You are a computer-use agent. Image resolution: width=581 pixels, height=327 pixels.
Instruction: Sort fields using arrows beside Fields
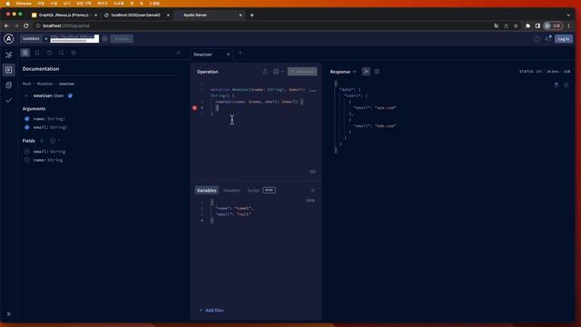42,141
